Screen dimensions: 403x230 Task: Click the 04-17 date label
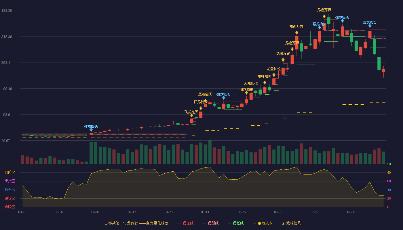[132, 212]
